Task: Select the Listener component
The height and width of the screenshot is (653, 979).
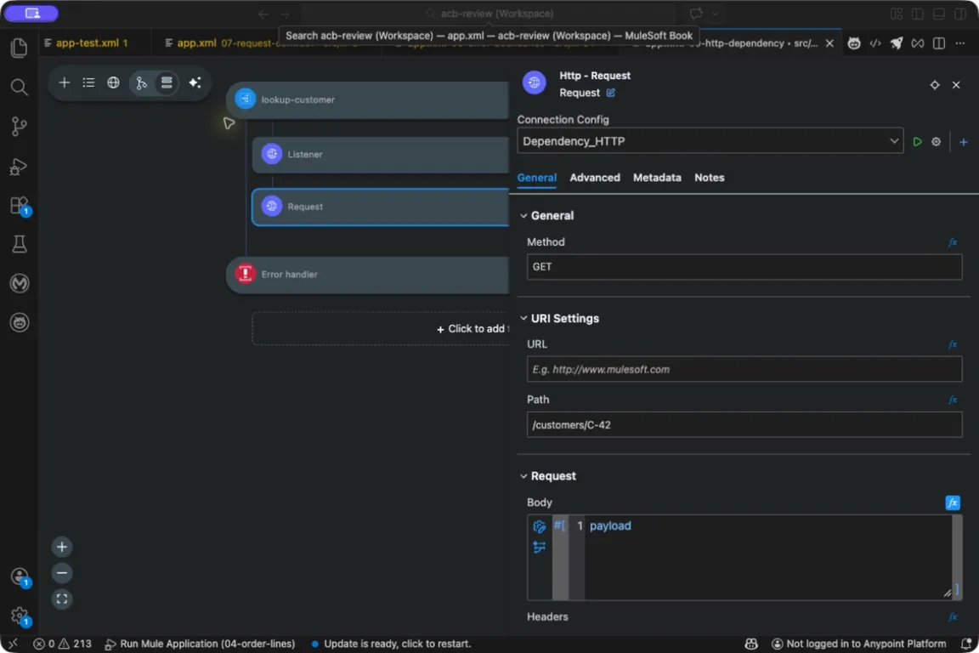Action: (381, 155)
